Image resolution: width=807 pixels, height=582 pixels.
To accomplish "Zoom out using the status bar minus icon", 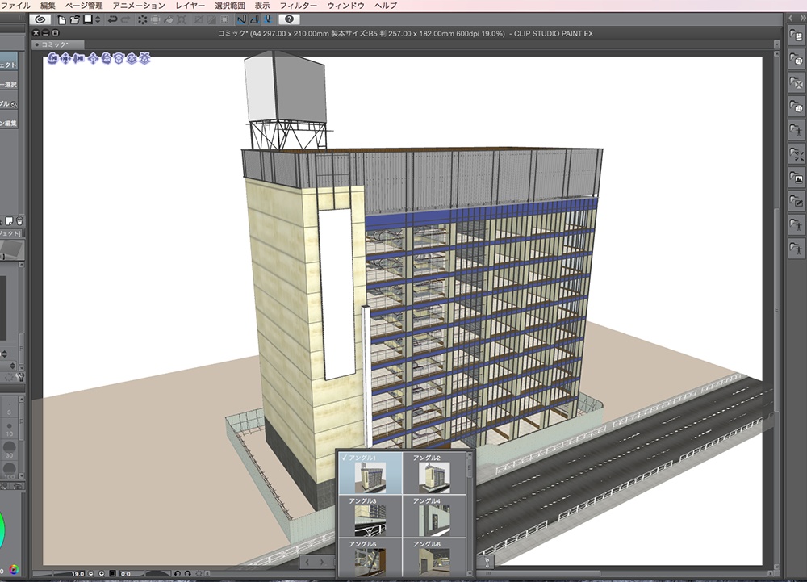I will coord(91,573).
